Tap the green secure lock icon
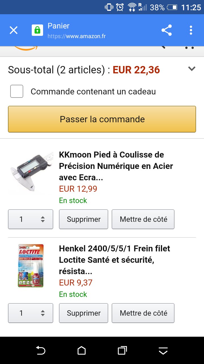 coord(37,30)
